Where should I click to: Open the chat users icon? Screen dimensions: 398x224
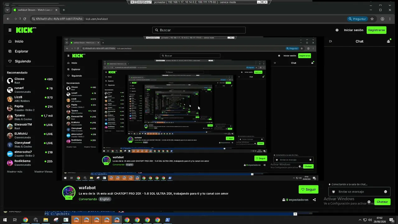tap(388, 41)
